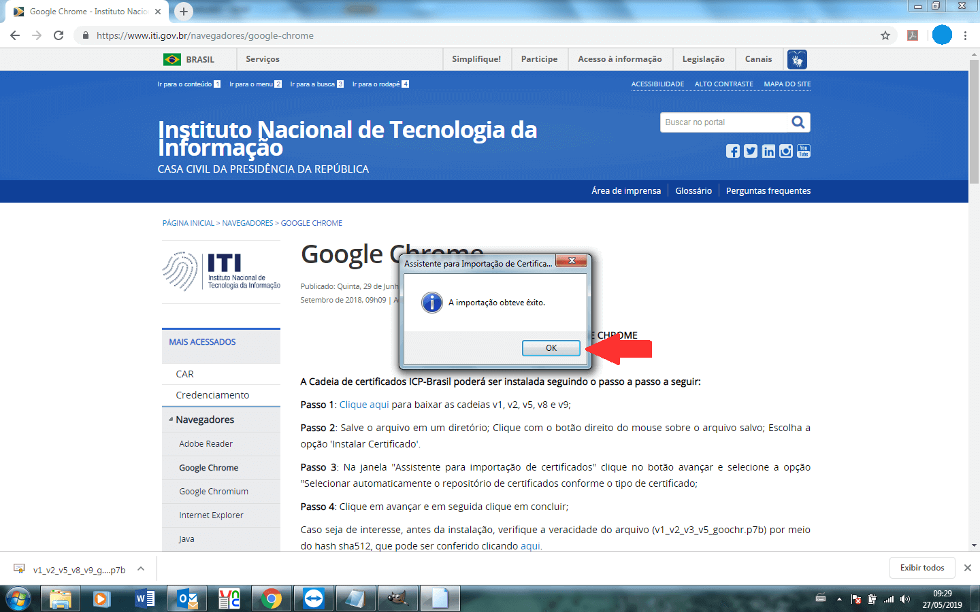Show hidden system tray icons
980x612 pixels.
tap(839, 599)
